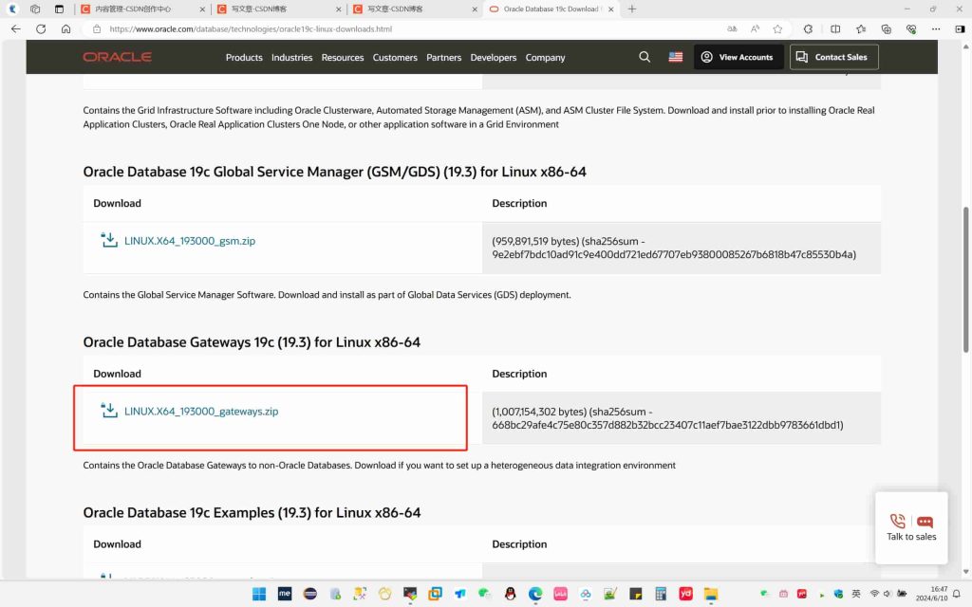Image resolution: width=972 pixels, height=607 pixels.
Task: Switch to the third CSDN博客 tab
Action: [x=415, y=9]
